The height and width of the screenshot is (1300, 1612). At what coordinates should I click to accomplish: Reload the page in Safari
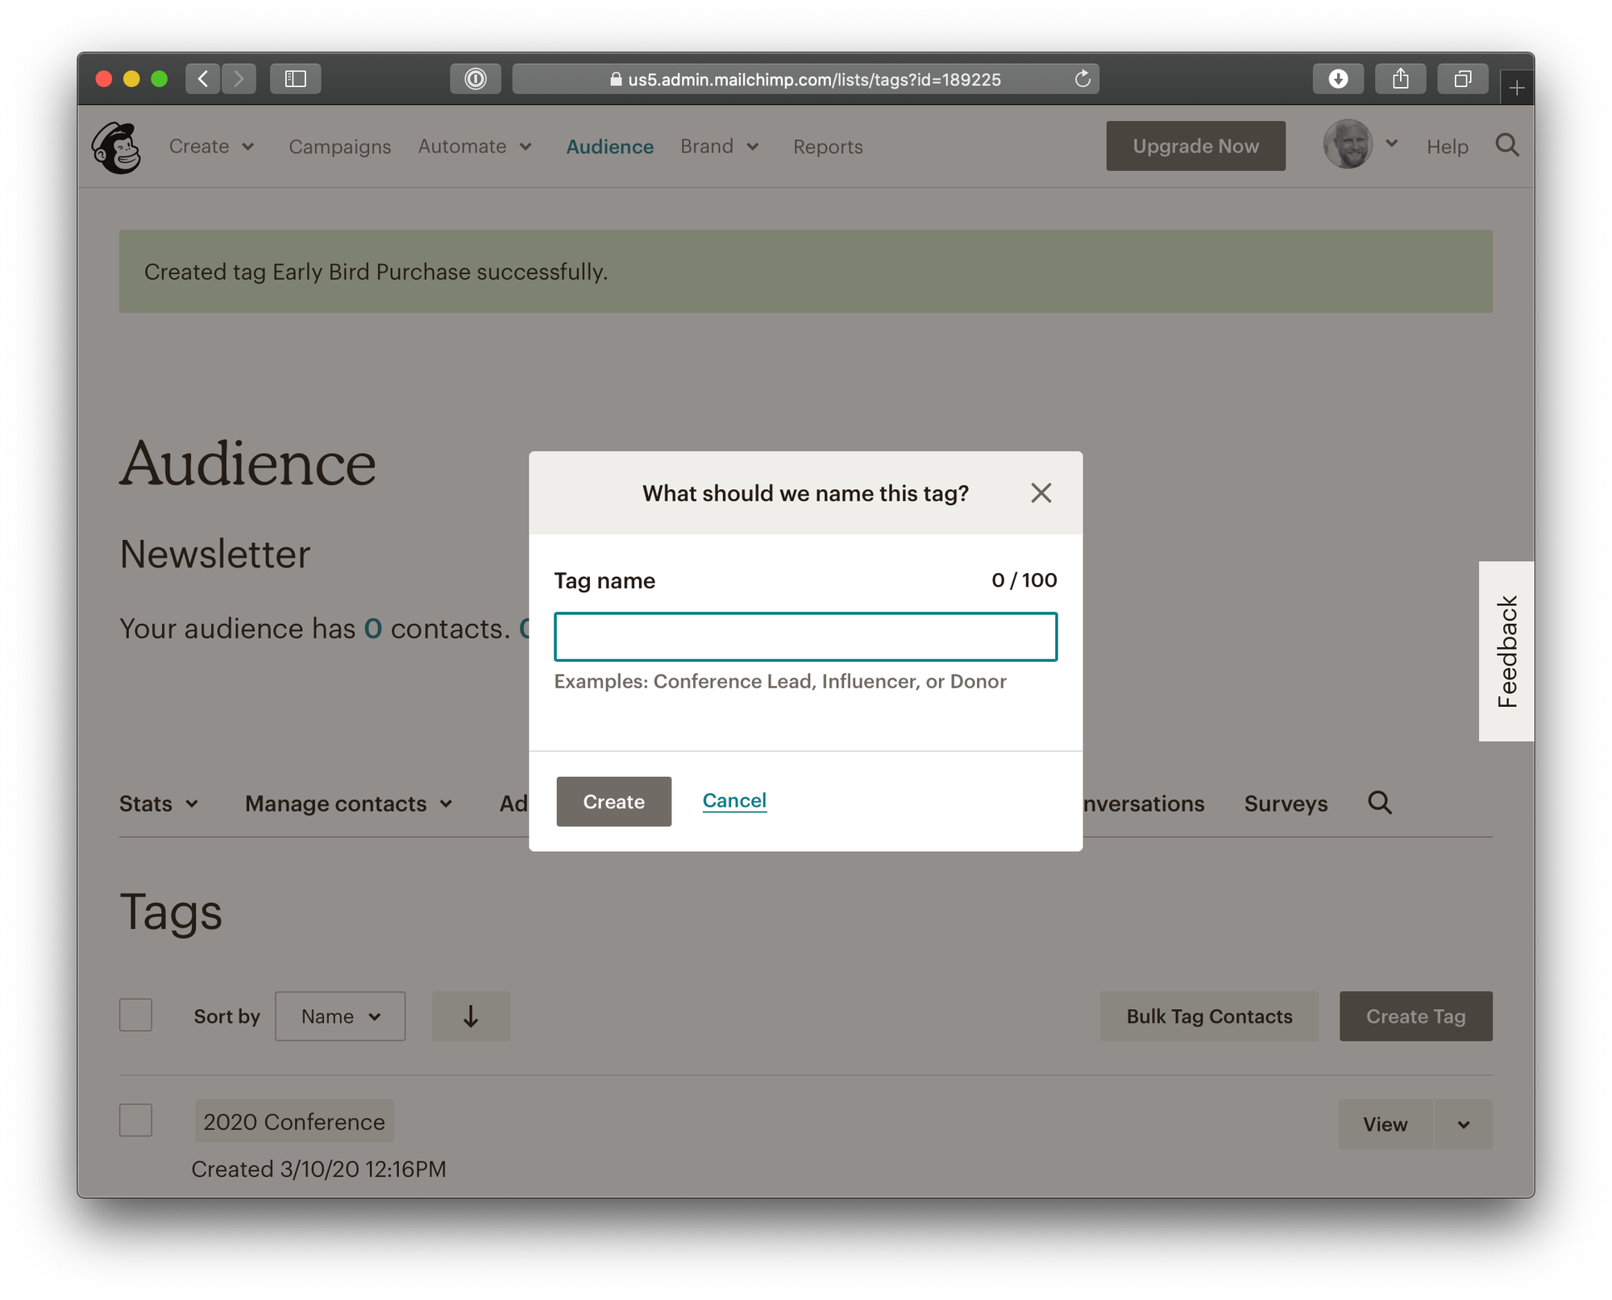tap(1082, 79)
